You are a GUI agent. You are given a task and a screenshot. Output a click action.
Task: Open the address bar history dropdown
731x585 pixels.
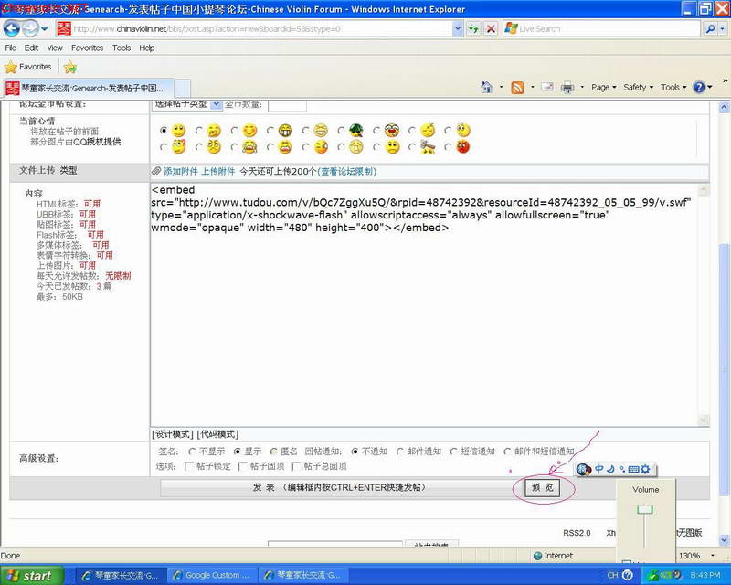coord(458,29)
